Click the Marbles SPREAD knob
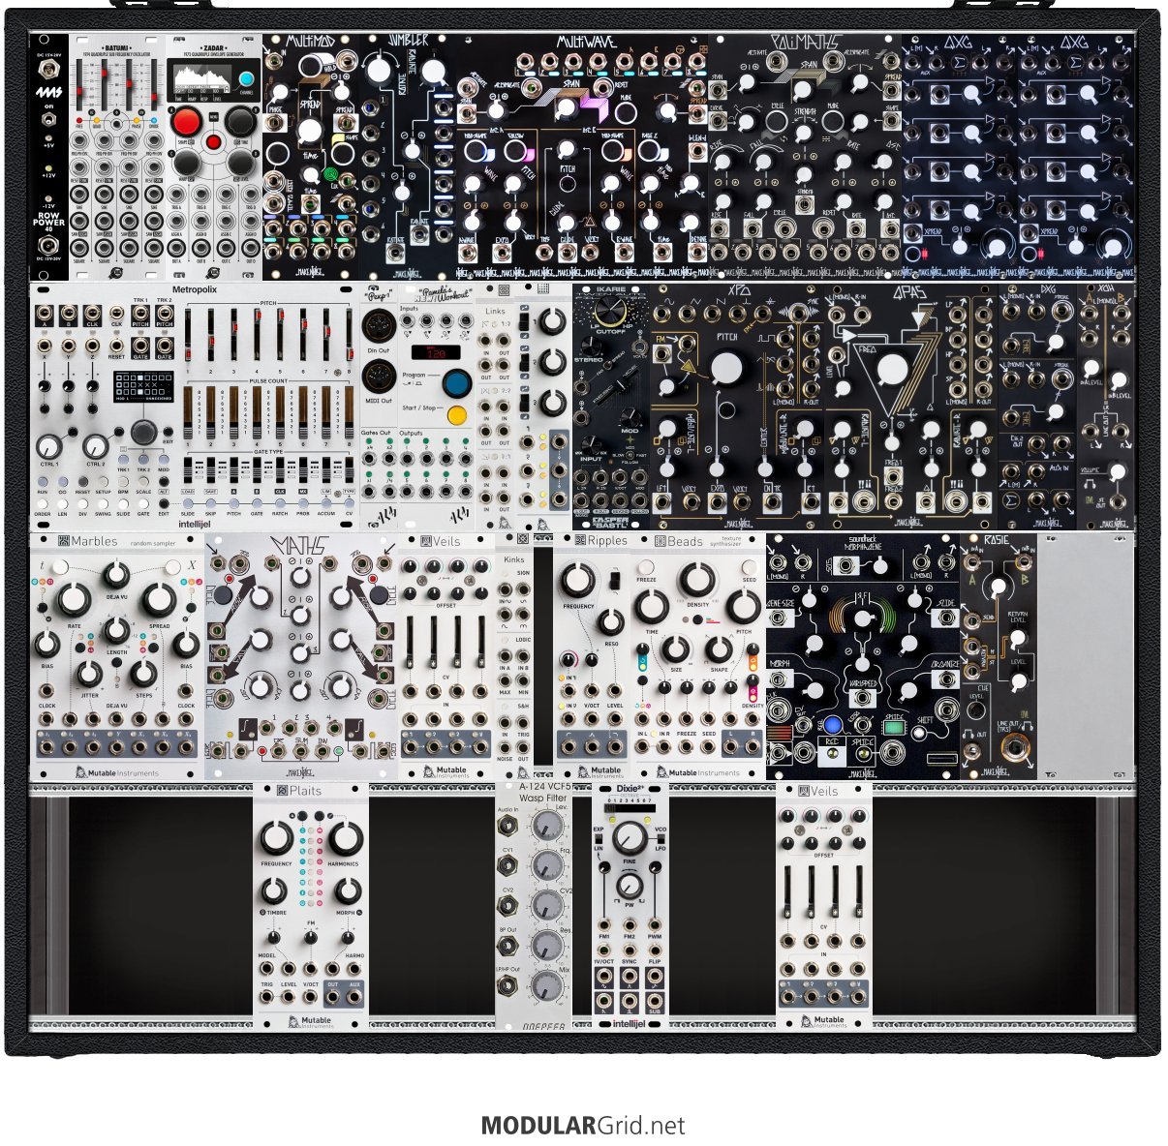The height and width of the screenshot is (1146, 1168). coord(159,602)
